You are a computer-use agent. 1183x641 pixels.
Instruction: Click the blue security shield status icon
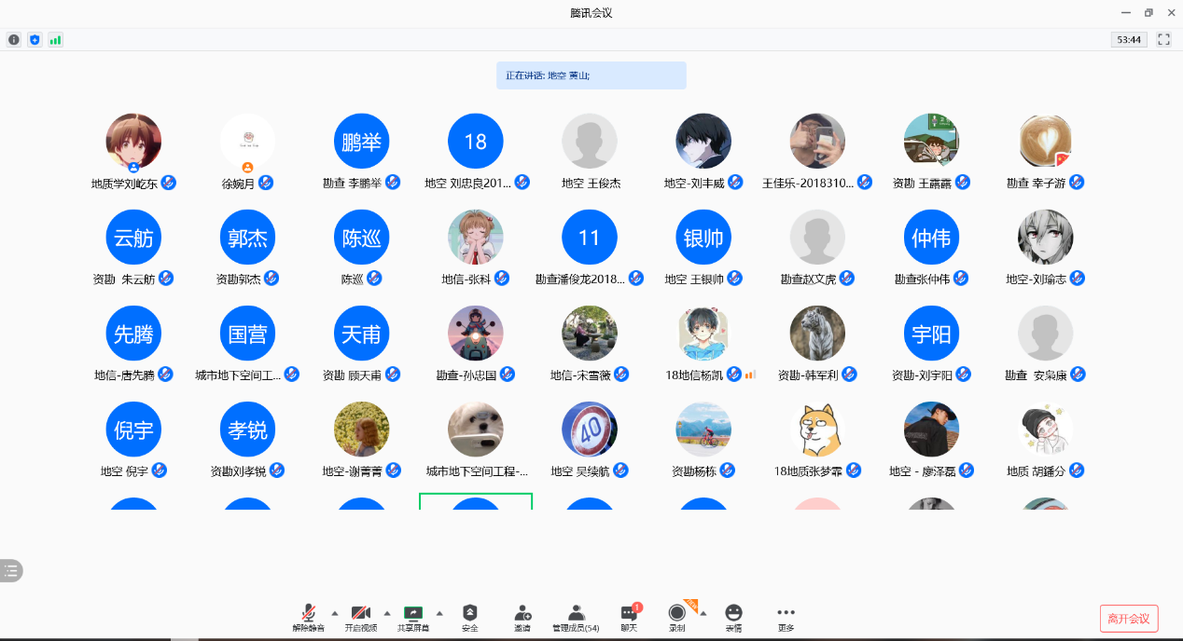point(35,39)
